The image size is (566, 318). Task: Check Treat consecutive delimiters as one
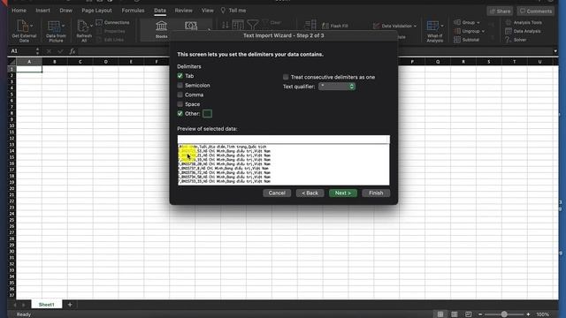pos(286,77)
